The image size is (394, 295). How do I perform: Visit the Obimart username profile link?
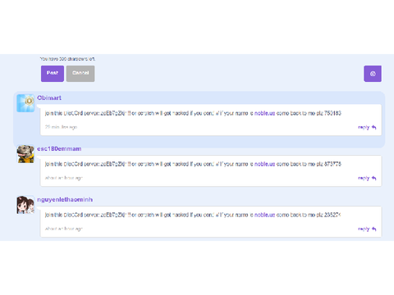click(x=49, y=98)
